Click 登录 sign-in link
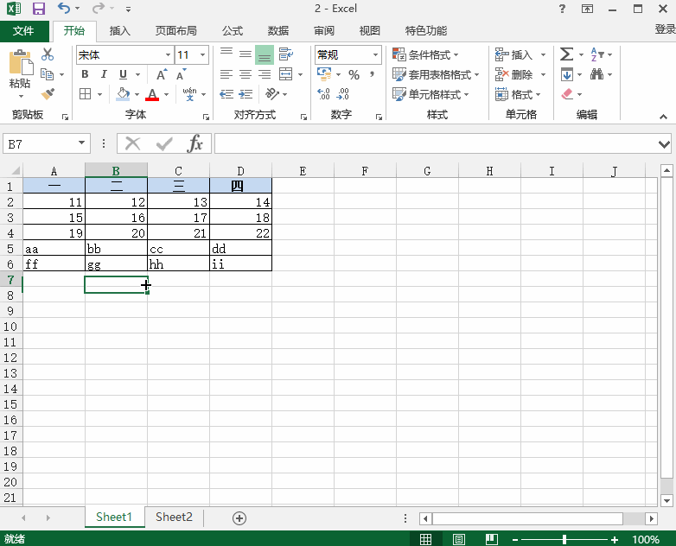 coord(665,29)
